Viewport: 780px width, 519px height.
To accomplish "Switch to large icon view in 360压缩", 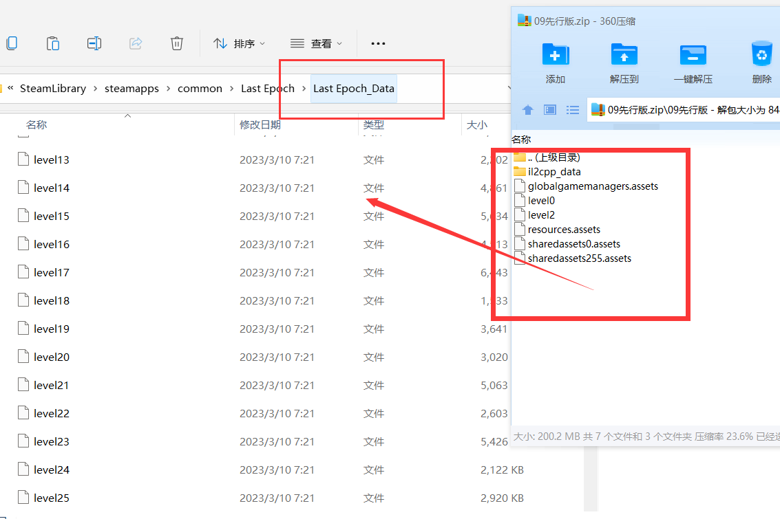I will (x=549, y=110).
